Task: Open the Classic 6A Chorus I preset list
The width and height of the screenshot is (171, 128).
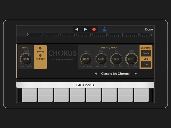Action: (x=116, y=74)
